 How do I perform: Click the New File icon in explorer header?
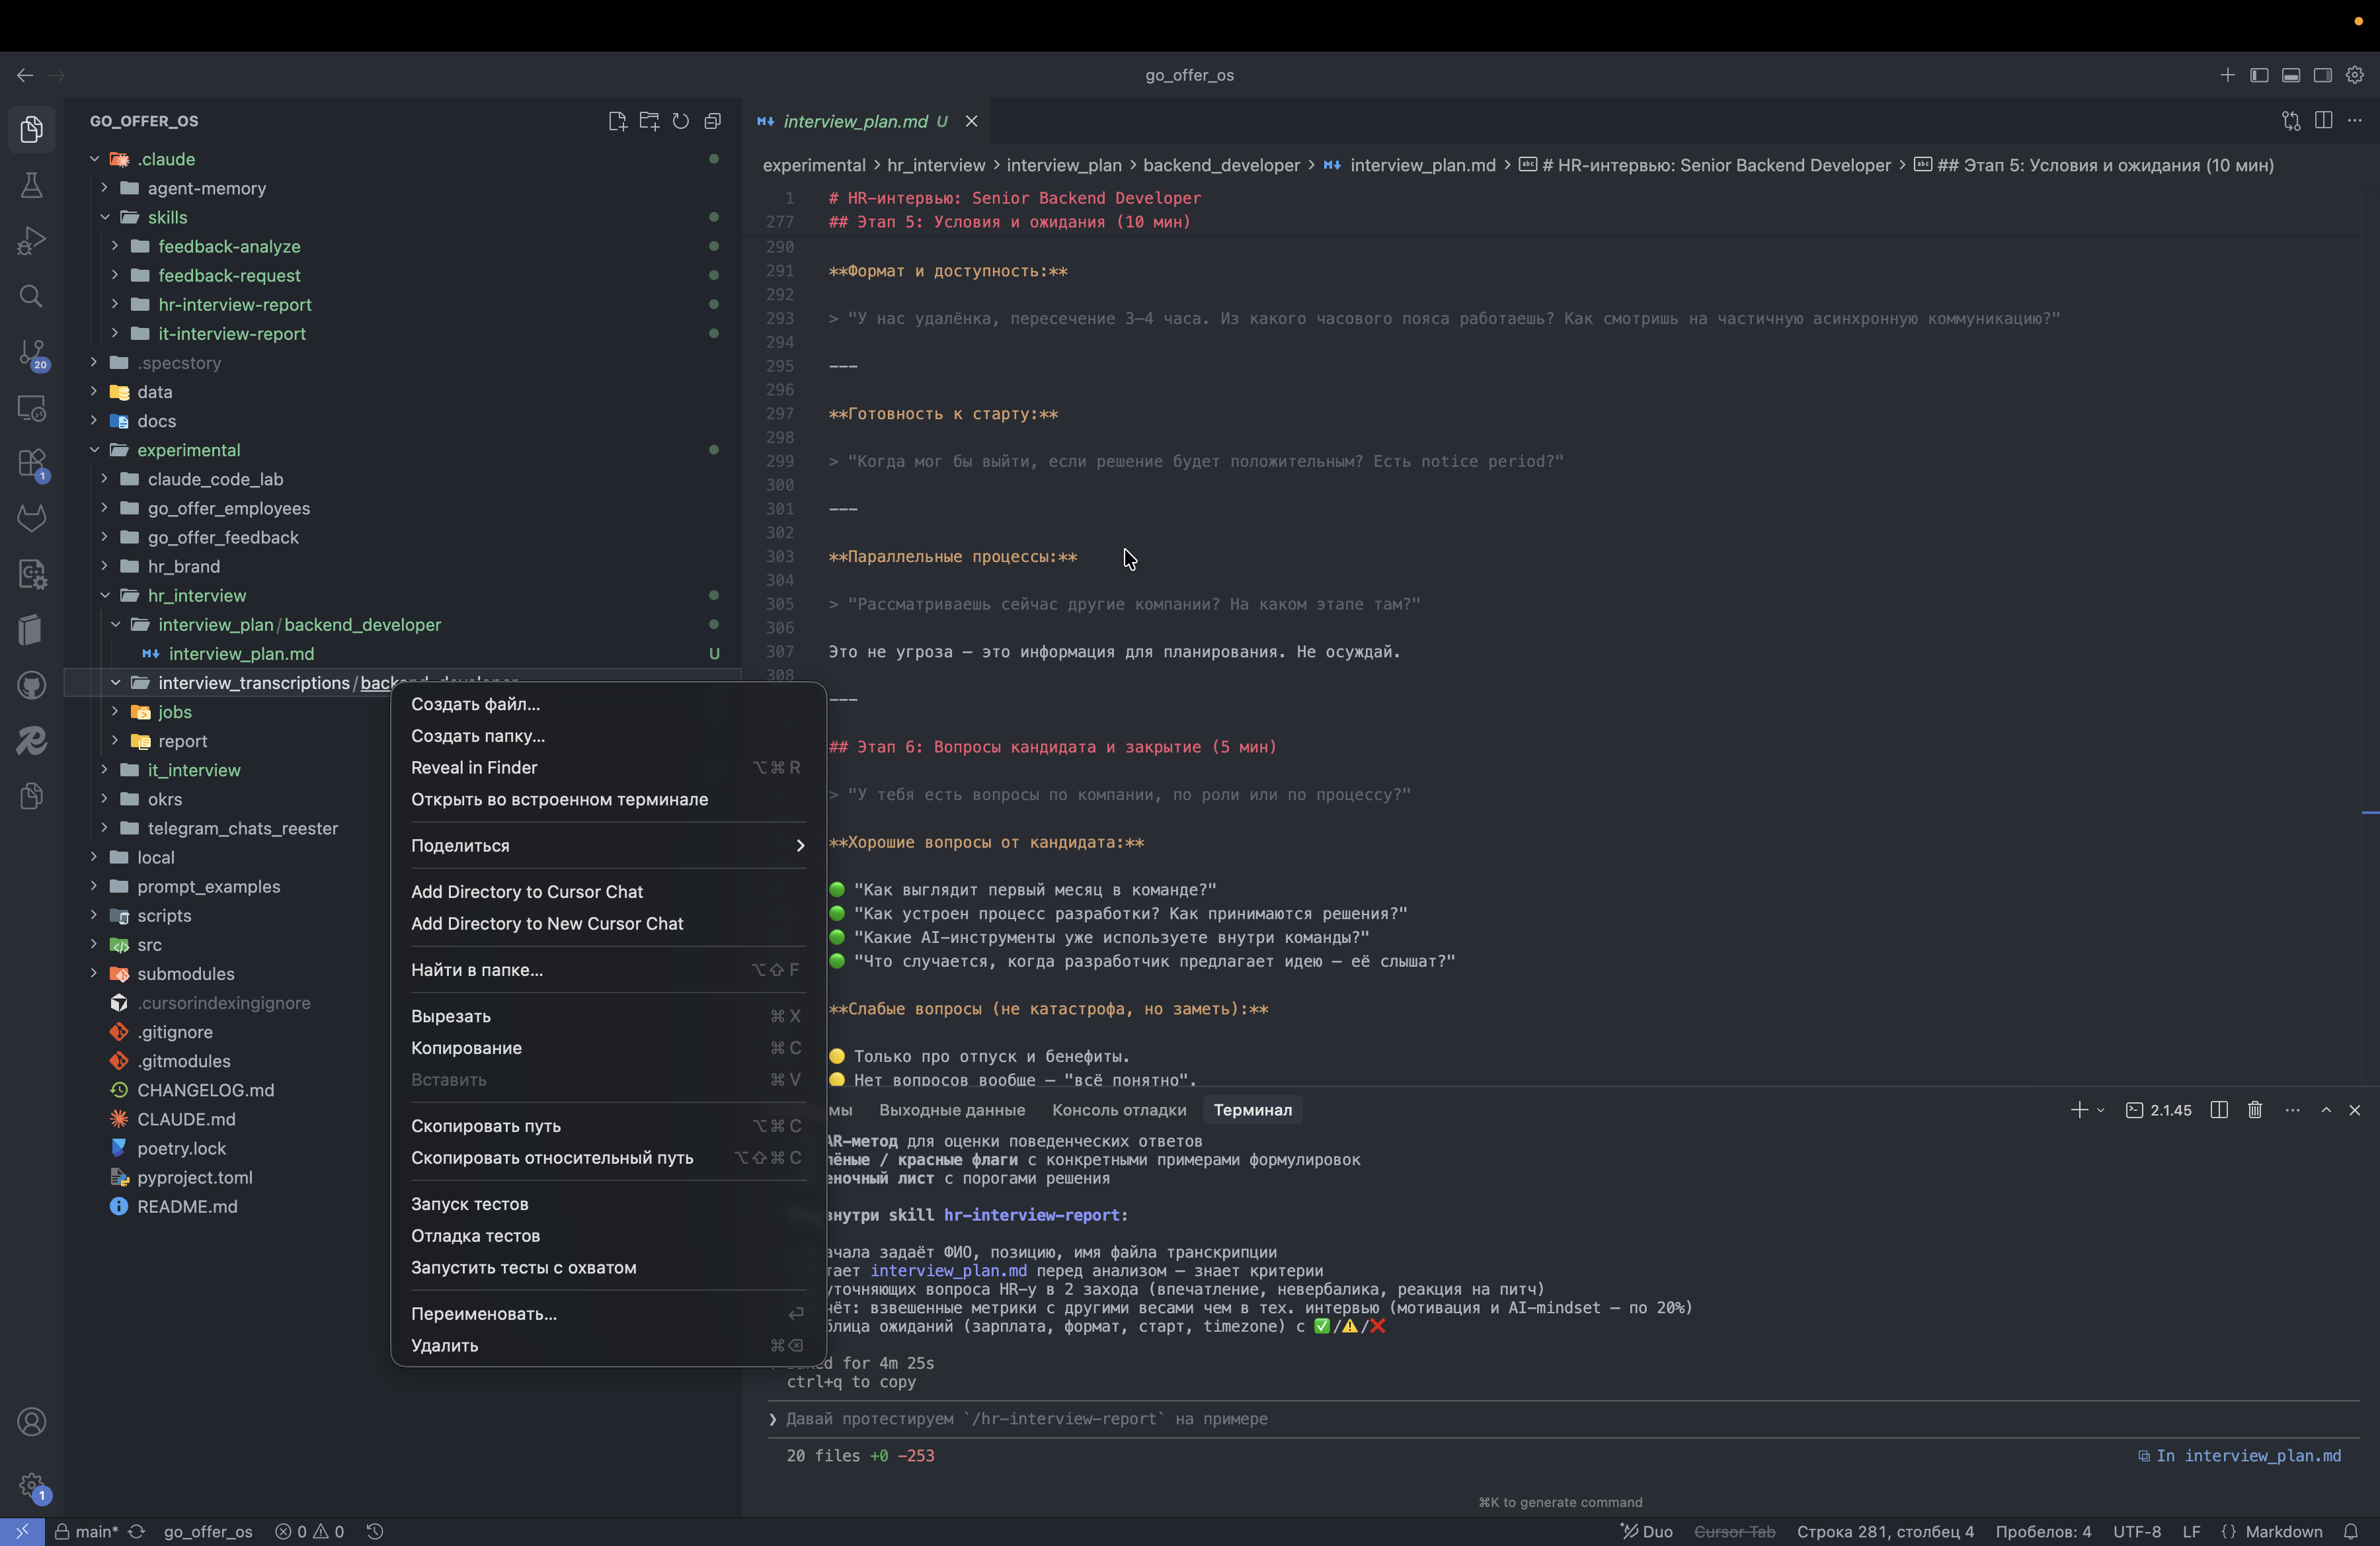(617, 121)
